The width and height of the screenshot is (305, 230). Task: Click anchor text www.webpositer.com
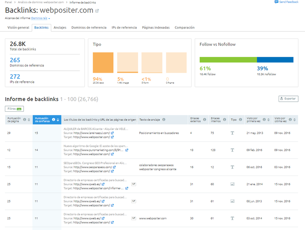(x=153, y=218)
